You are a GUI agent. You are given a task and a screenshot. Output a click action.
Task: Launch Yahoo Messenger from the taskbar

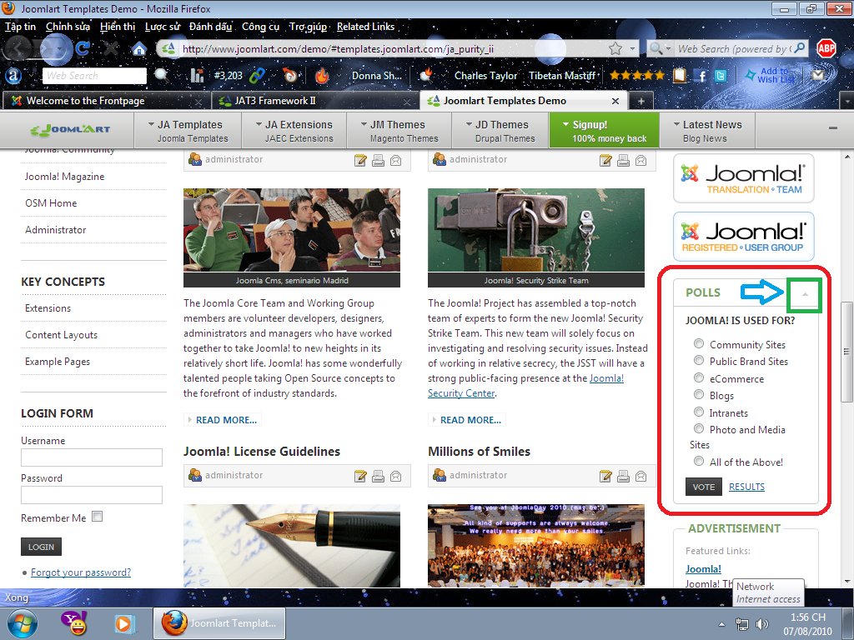point(74,622)
